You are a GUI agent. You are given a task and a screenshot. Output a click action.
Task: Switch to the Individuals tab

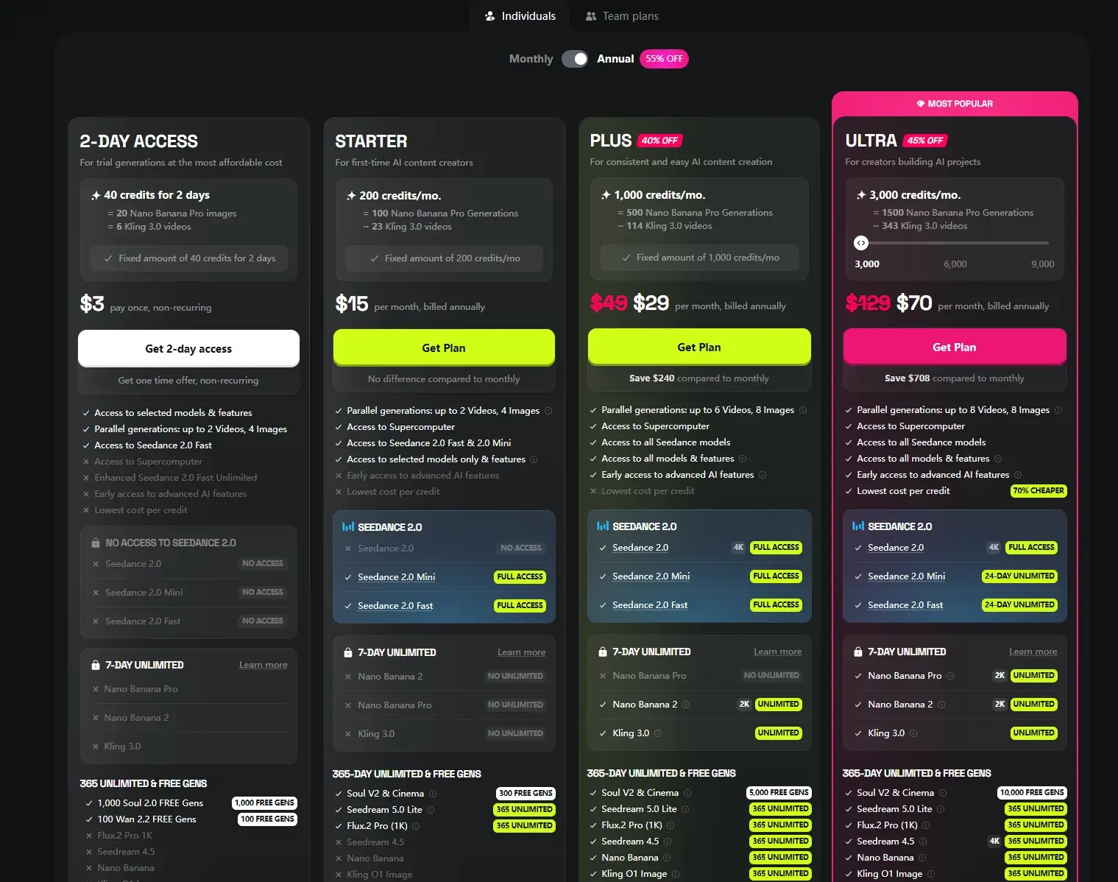click(520, 16)
